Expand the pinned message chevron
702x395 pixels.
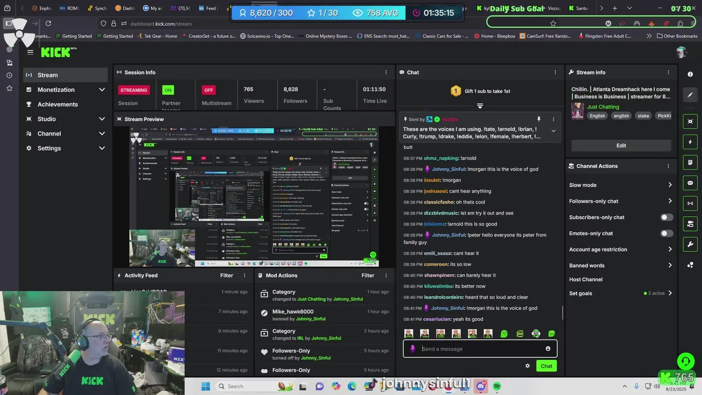(x=553, y=131)
